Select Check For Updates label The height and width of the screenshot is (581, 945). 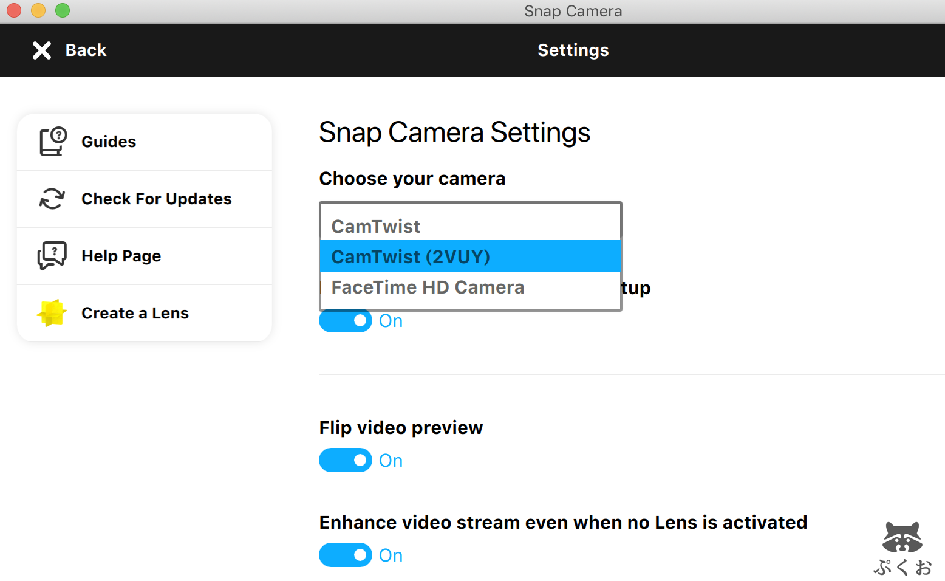(x=157, y=199)
